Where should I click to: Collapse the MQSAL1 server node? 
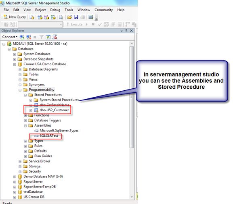tap(4, 44)
